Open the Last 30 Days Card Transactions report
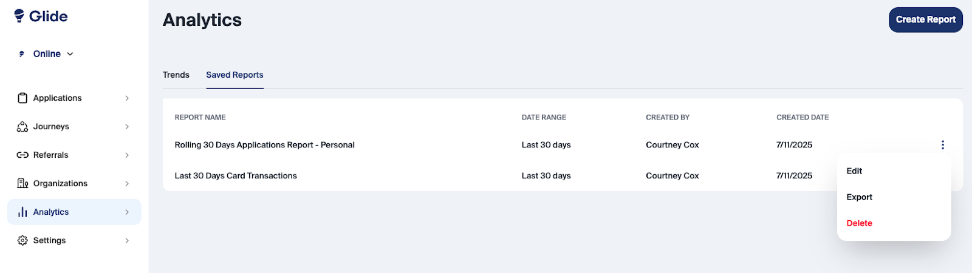The image size is (972, 273). click(x=236, y=176)
